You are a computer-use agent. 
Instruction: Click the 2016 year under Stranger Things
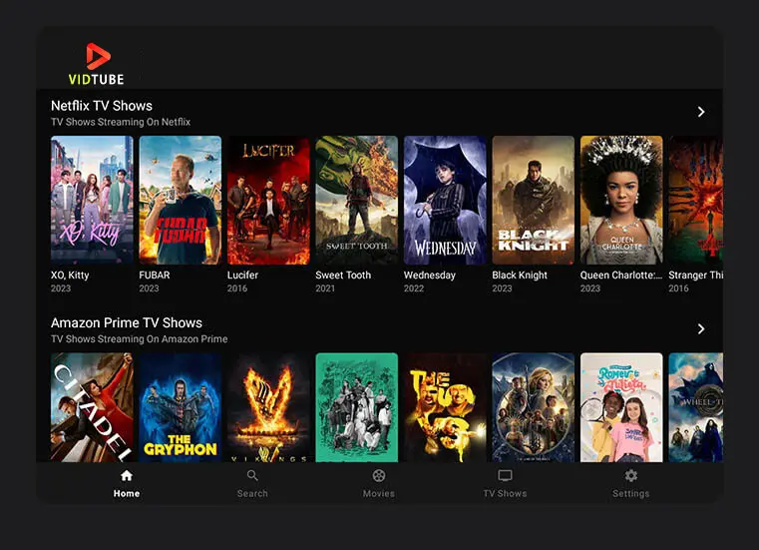pos(678,288)
